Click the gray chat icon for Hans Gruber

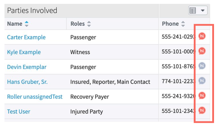[x=202, y=80]
